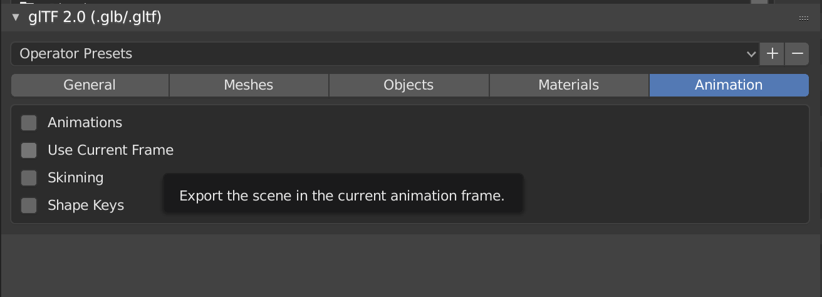
Task: Collapse the glTF 2.0 panel triangle
Action: tap(16, 18)
